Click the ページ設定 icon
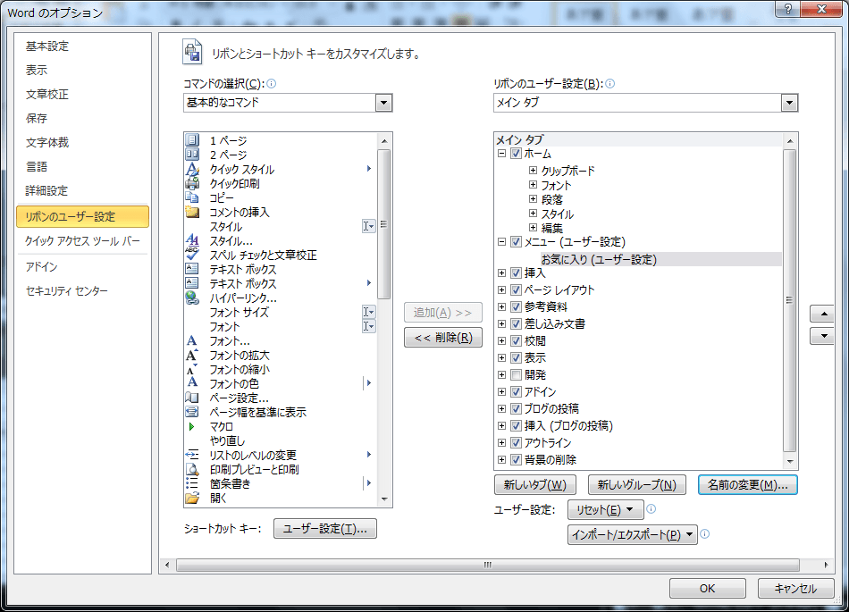 [x=192, y=398]
